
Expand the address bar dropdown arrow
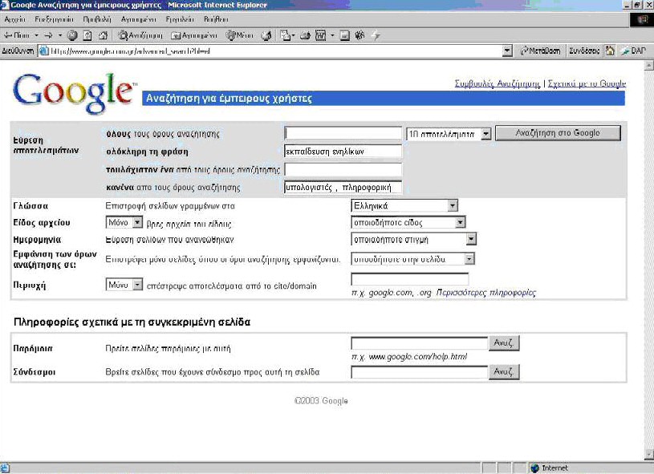507,51
